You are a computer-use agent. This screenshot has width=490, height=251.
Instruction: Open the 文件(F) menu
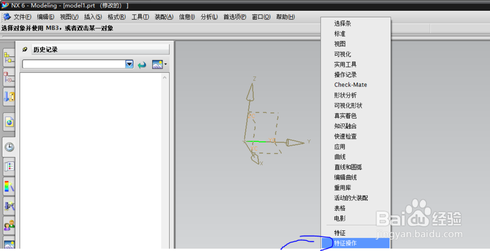[22, 17]
